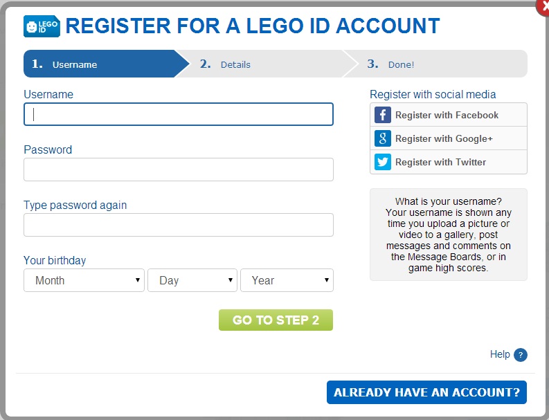Focus the Password input field

[179, 170]
